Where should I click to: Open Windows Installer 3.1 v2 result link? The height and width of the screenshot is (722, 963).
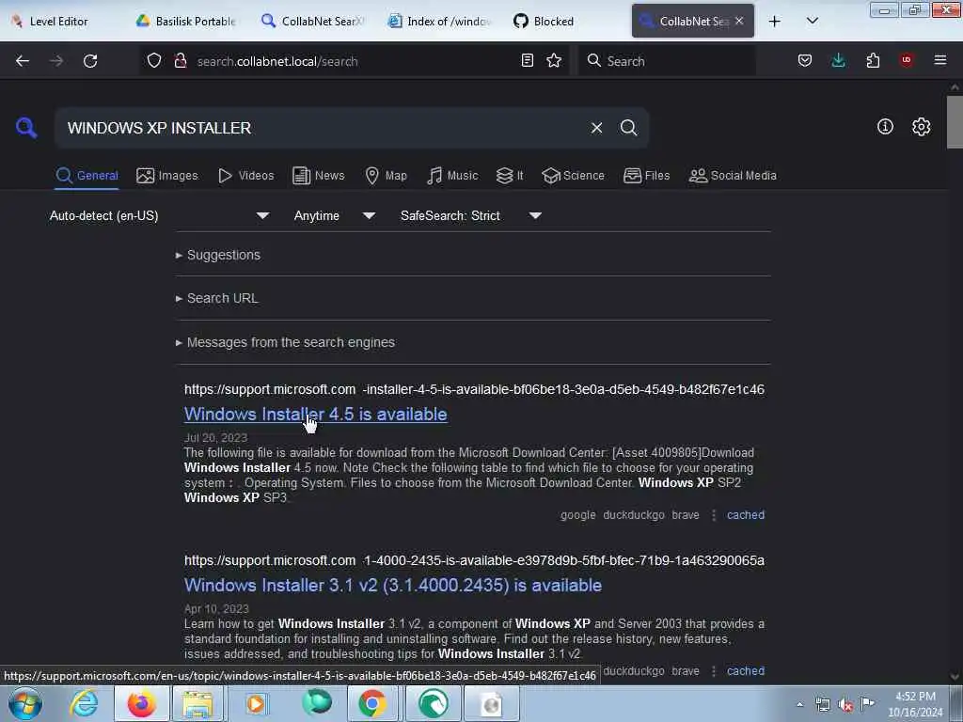pyautogui.click(x=393, y=586)
